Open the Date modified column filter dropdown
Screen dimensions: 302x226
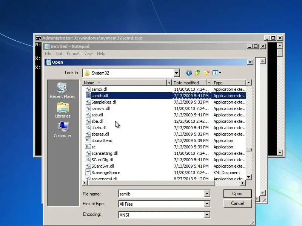pos(209,83)
